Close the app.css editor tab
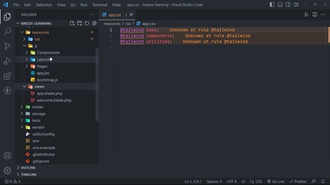Image resolution: width=330 pixels, height=185 pixels. [131, 14]
